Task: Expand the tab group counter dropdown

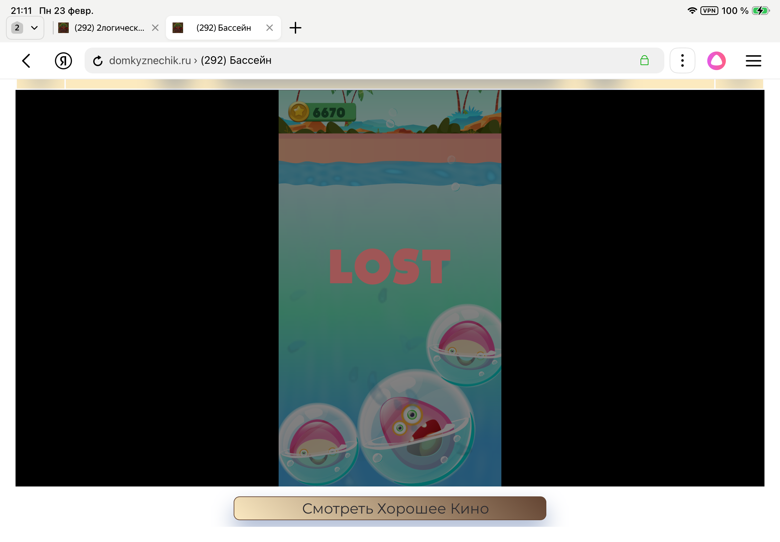Action: [x=25, y=28]
